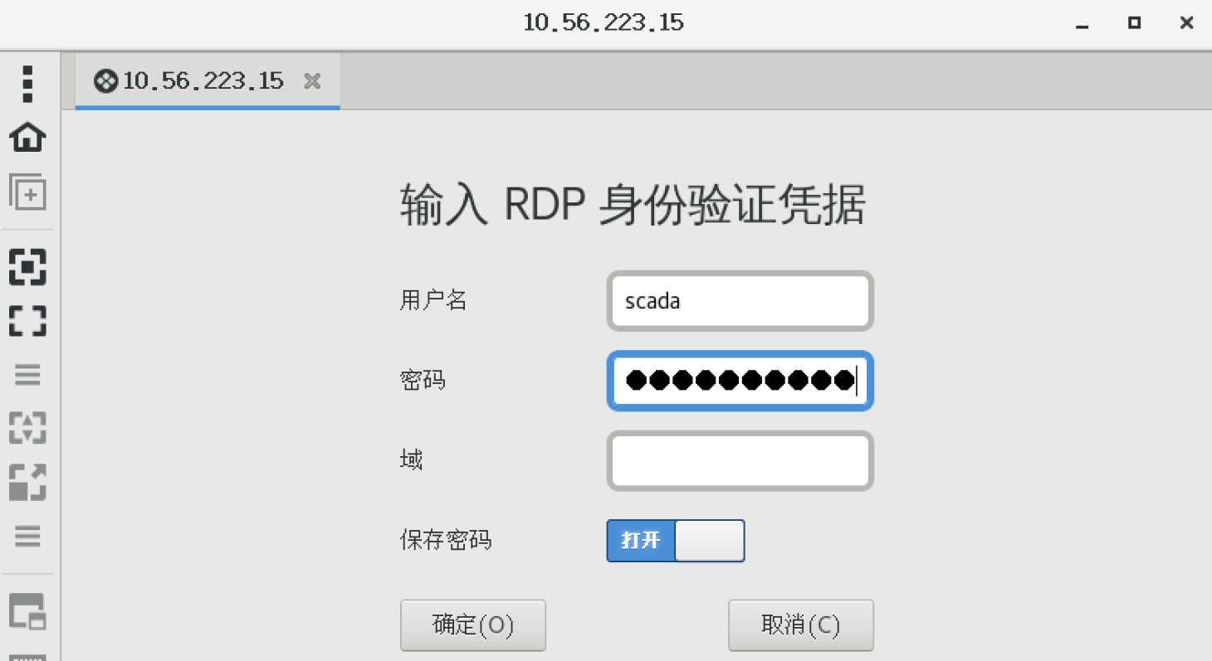Focus the 用户名 field containing scada
Viewport: 1212px width, 661px height.
pos(739,301)
